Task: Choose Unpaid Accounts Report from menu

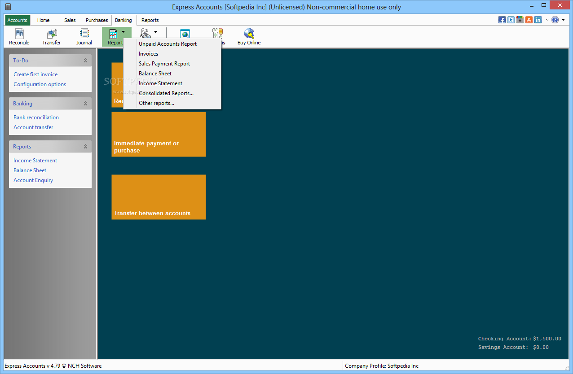Action: (x=172, y=44)
